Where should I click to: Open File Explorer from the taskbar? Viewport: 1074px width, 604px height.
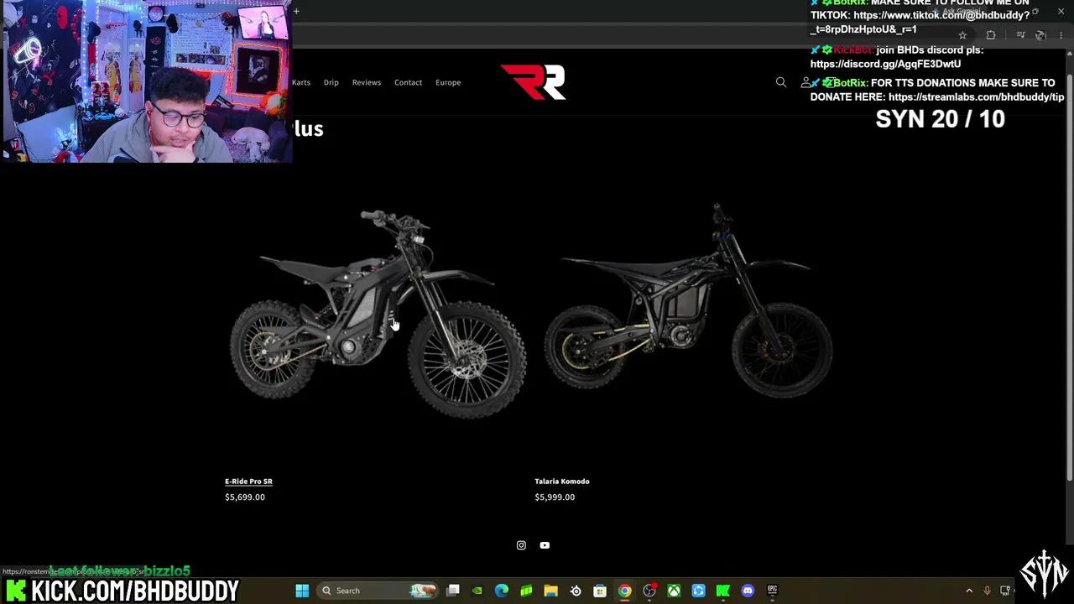(550, 591)
